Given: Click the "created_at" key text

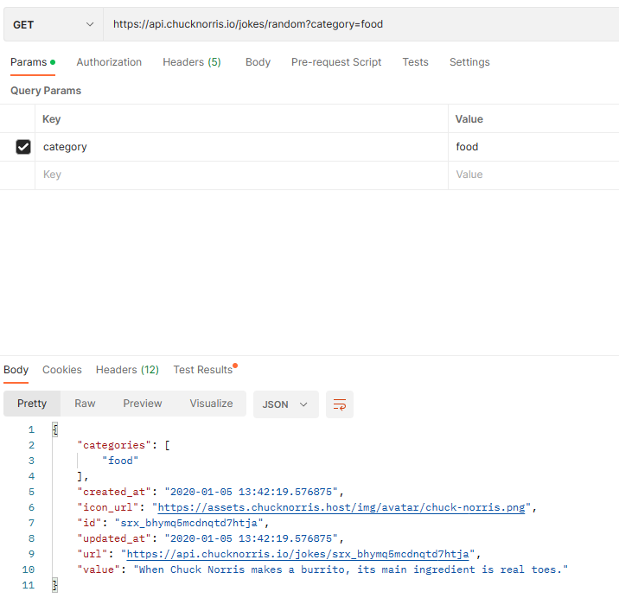Looking at the screenshot, I should (114, 492).
